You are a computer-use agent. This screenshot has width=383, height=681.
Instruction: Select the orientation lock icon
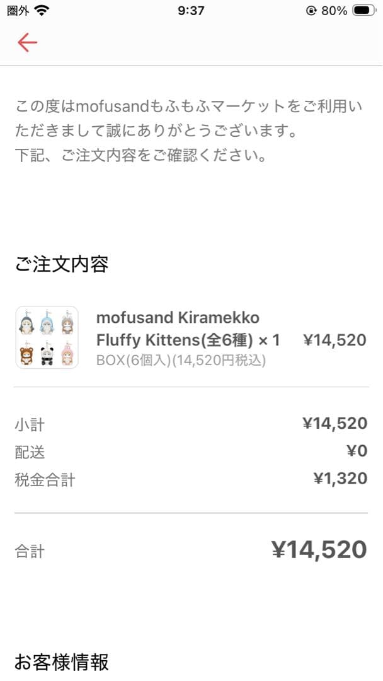[x=310, y=10]
